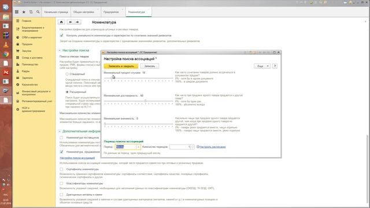
Task: Click the Количество периодов number field
Action: point(180,147)
